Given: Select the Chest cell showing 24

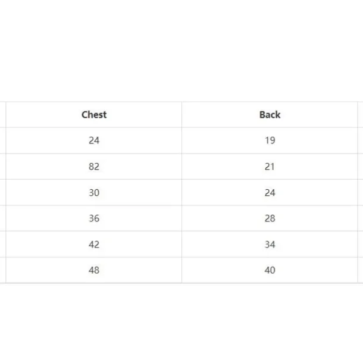Looking at the screenshot, I should point(94,141).
